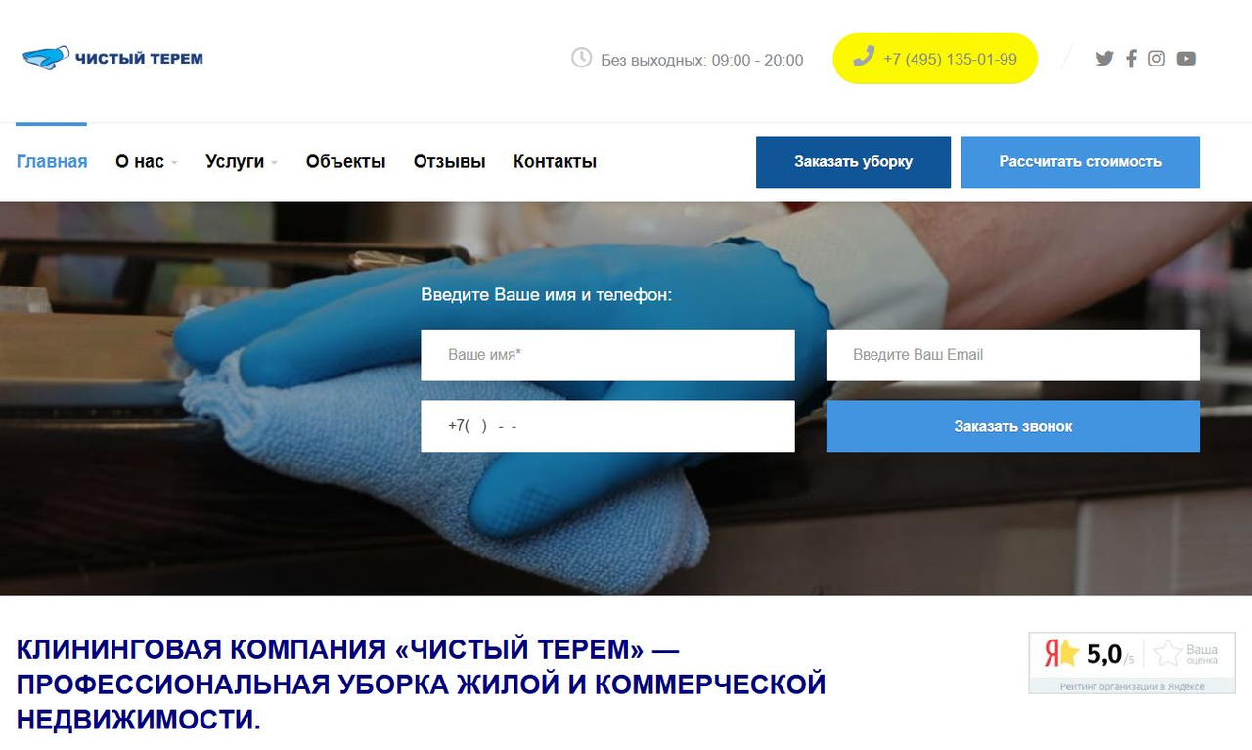Focus the Ваше имя input field
This screenshot has width=1252, height=750.
point(607,355)
